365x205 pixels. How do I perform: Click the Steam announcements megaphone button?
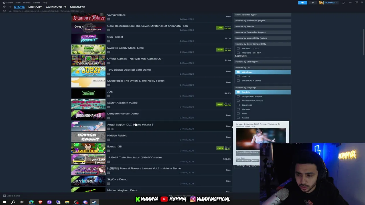[x=303, y=3]
